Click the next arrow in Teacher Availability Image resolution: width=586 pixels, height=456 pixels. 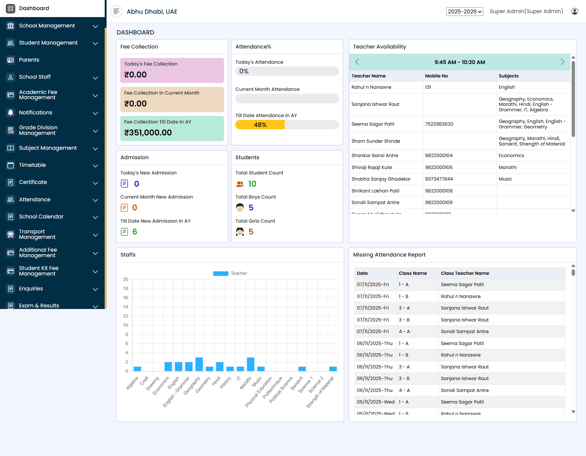[563, 62]
